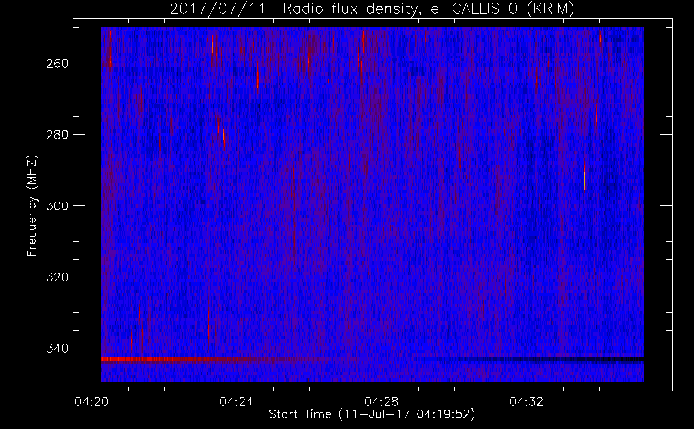Screen dimensions: 694x429
Task: Click the 260 frequency tick label
Action: pyautogui.click(x=57, y=63)
